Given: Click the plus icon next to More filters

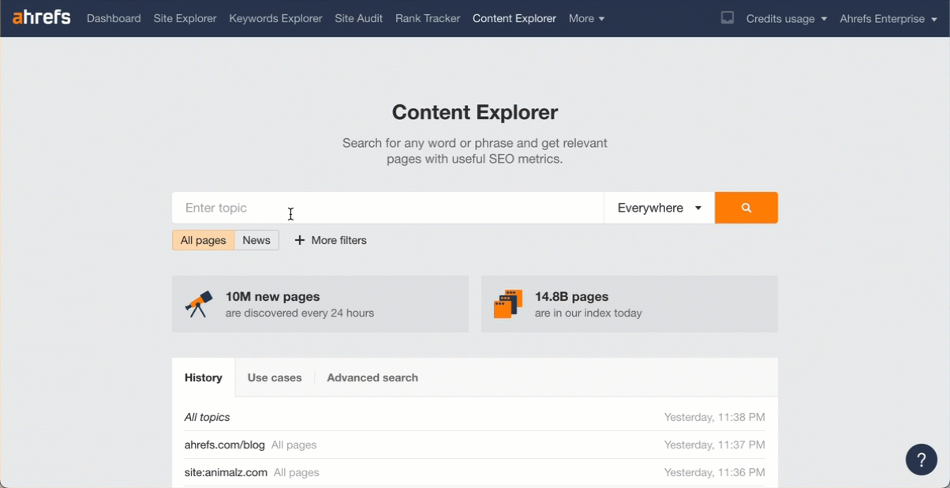Looking at the screenshot, I should pos(299,240).
